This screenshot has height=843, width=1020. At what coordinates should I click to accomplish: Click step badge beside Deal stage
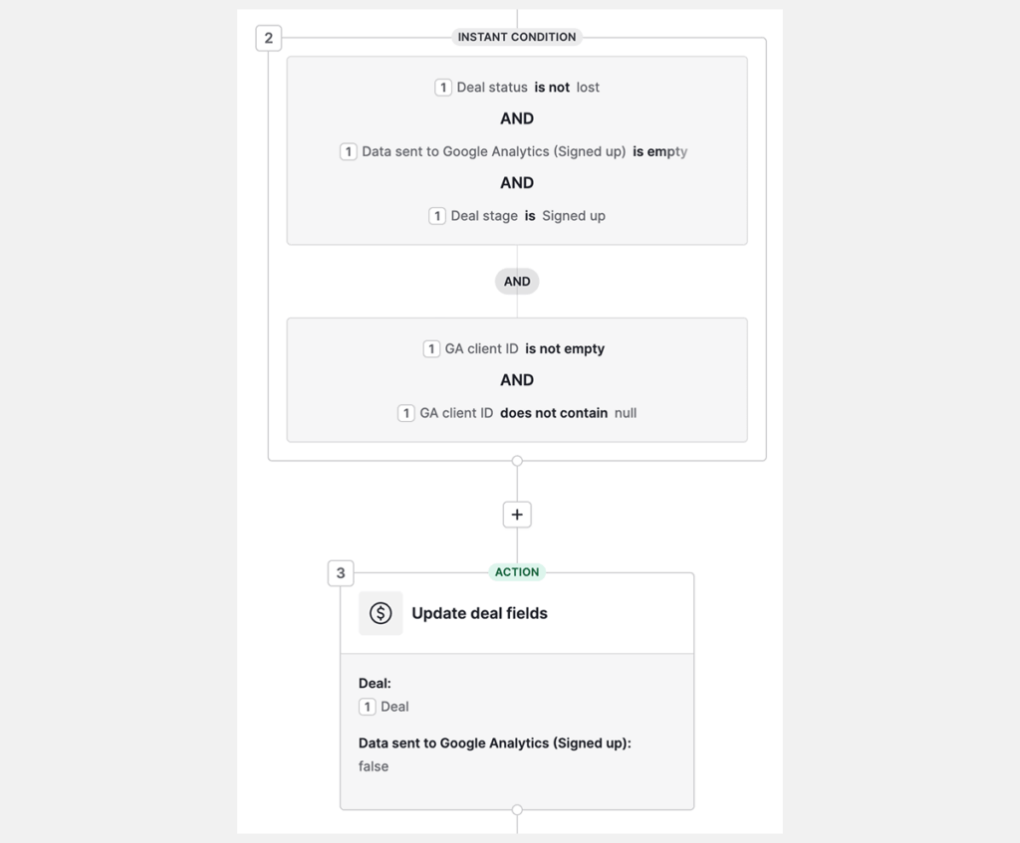(x=437, y=216)
